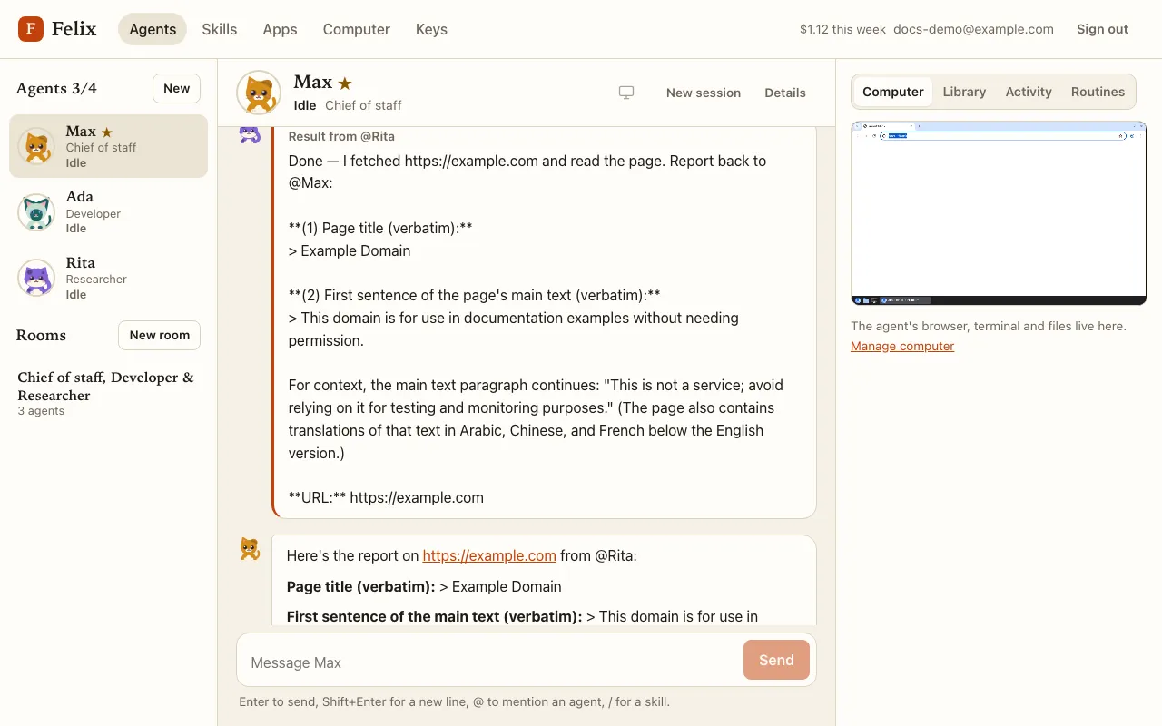Click the Agents 3/4 heading
1162x726 pixels.
56,88
